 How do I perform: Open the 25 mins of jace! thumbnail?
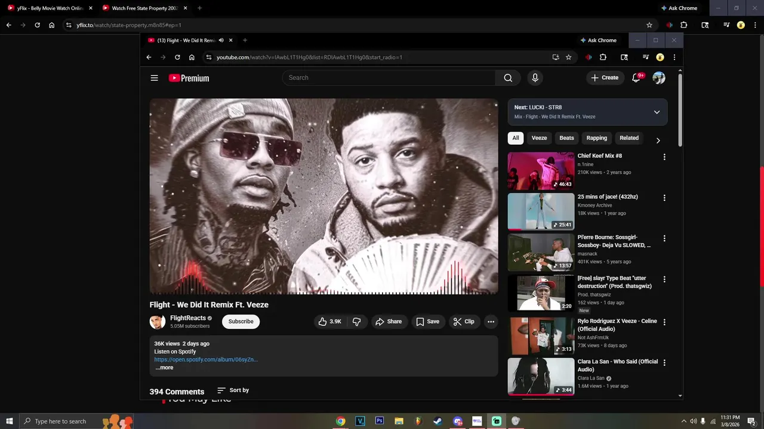[541, 212]
